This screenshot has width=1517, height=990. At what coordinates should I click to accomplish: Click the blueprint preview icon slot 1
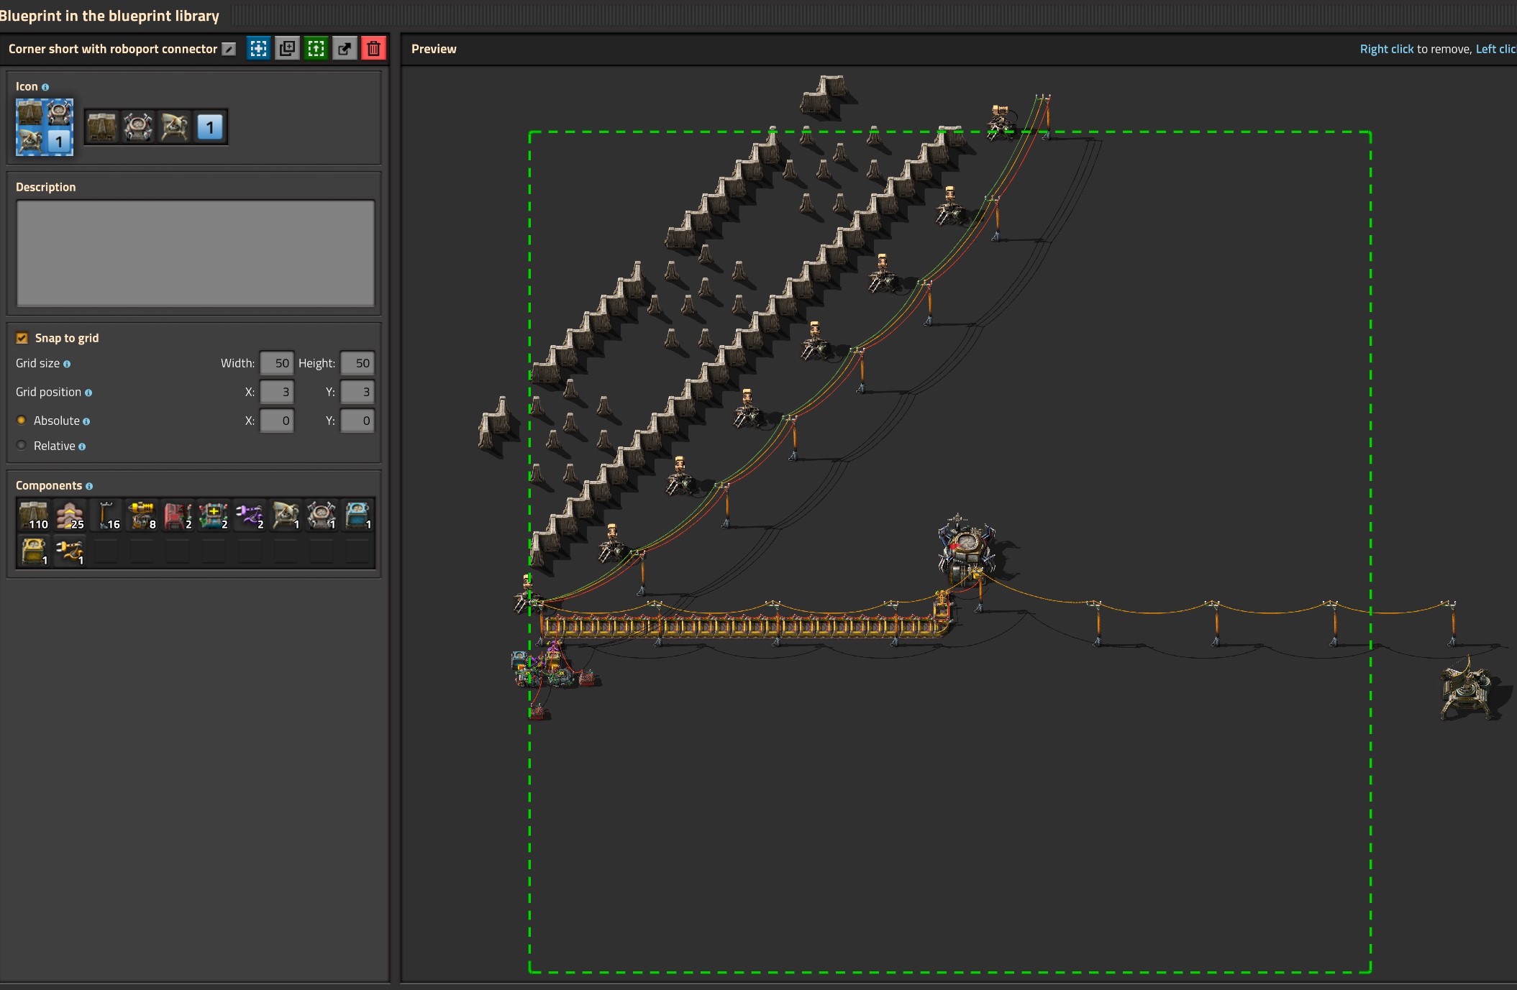99,124
